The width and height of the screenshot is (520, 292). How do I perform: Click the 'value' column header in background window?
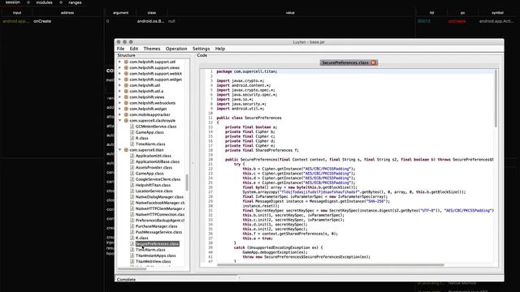point(290,13)
